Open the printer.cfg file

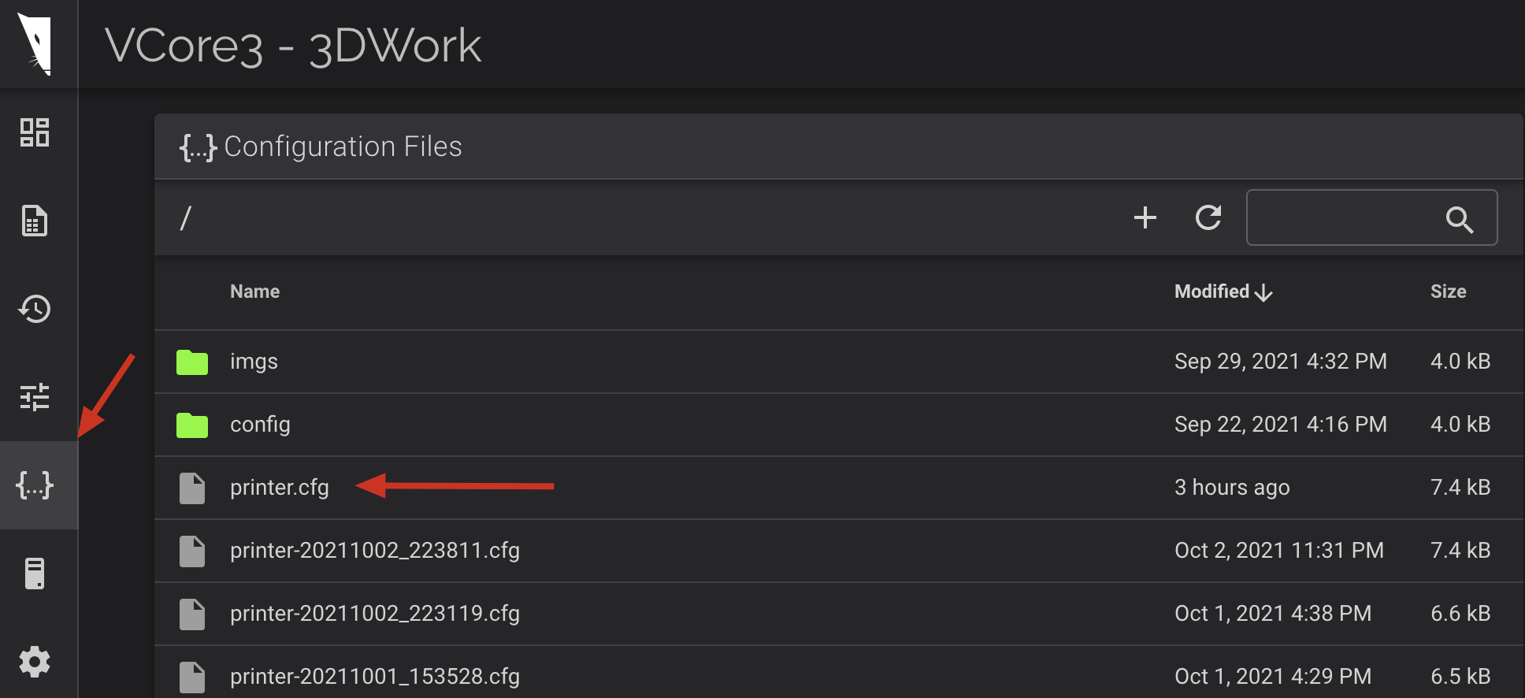279,488
